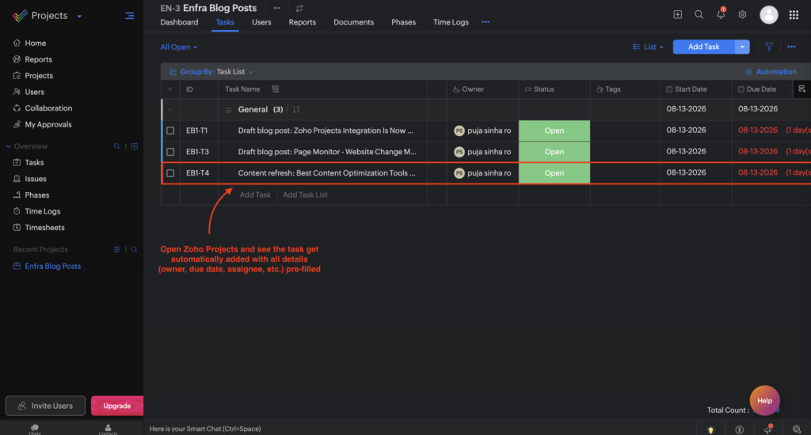The height and width of the screenshot is (435, 811).
Task: Open the Automation link
Action: (x=771, y=72)
